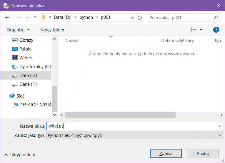Select Pulpit in navigation pane

(x=25, y=49)
